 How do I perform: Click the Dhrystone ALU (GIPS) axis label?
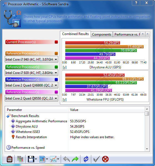coord(105,67)
